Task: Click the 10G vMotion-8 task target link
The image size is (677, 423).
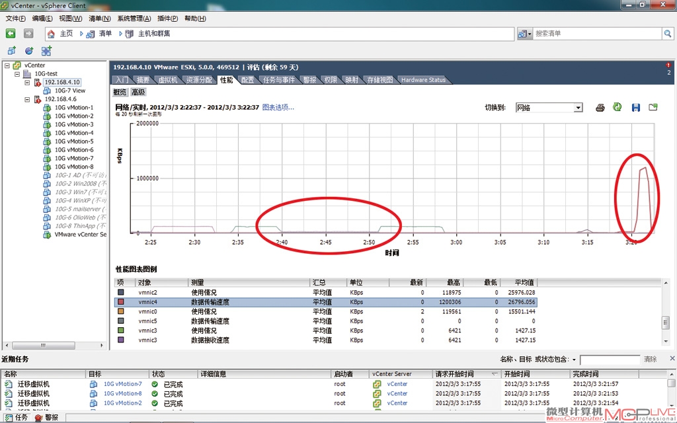Action: (x=122, y=393)
